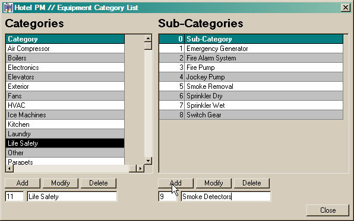Screen dimensions: 354x221
Task: Focus the category number field showing 11
Action: tap(14, 197)
